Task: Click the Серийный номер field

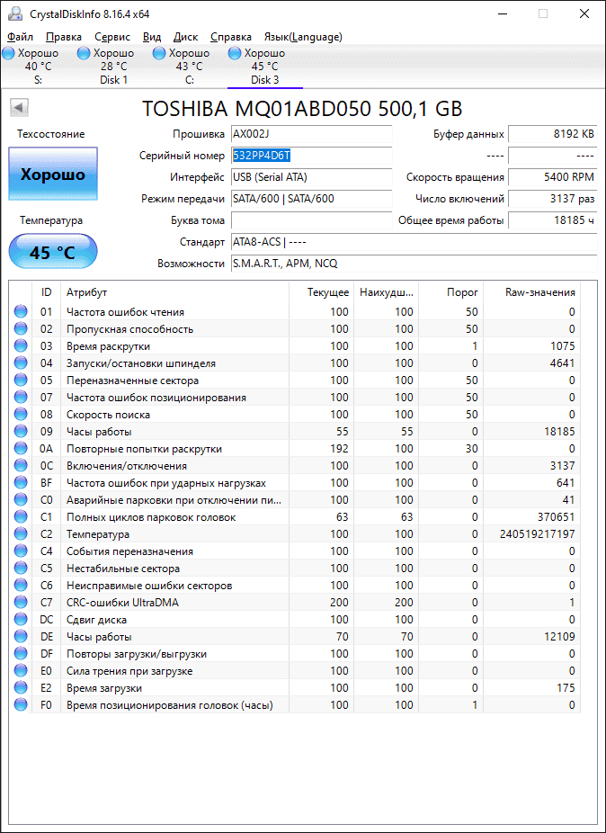Action: (311, 156)
